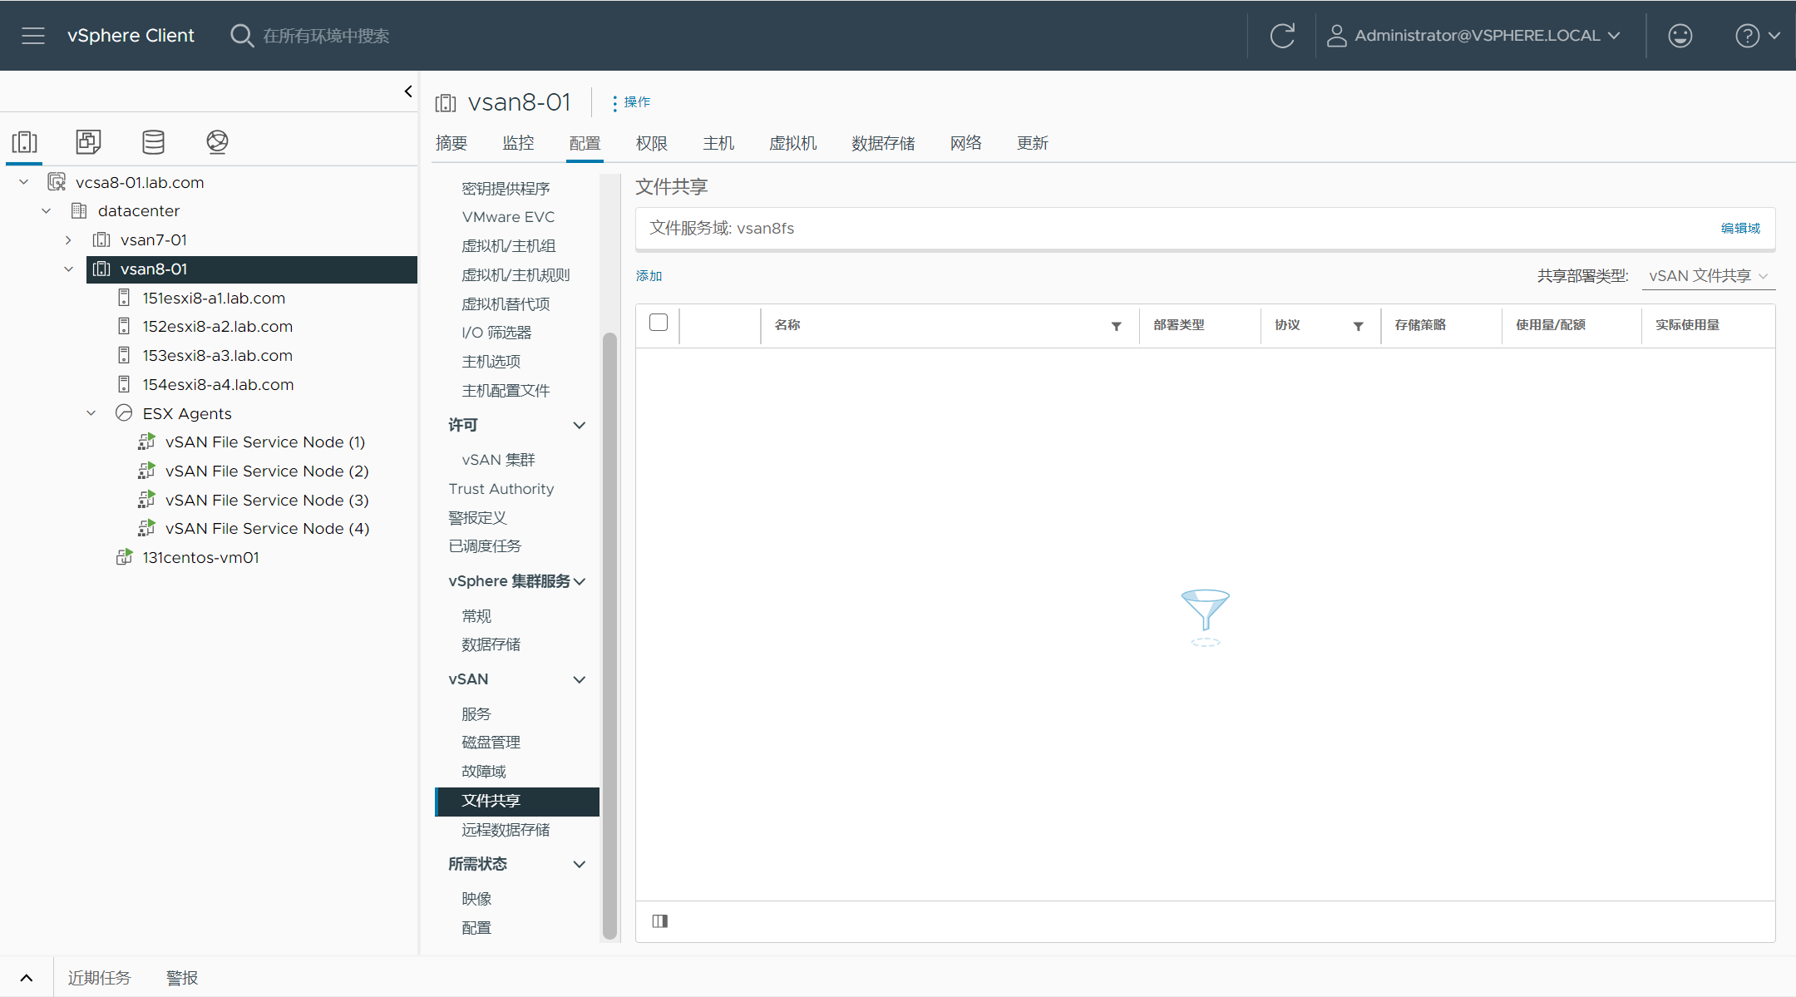Collapse the 所需状态 section chevron
The image size is (1796, 997).
[580, 864]
